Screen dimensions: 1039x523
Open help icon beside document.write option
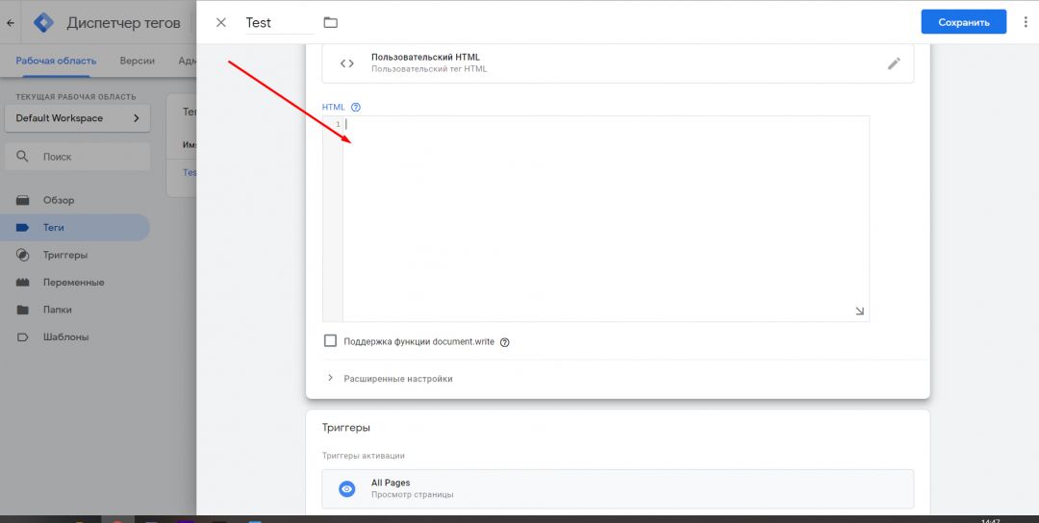pyautogui.click(x=504, y=342)
